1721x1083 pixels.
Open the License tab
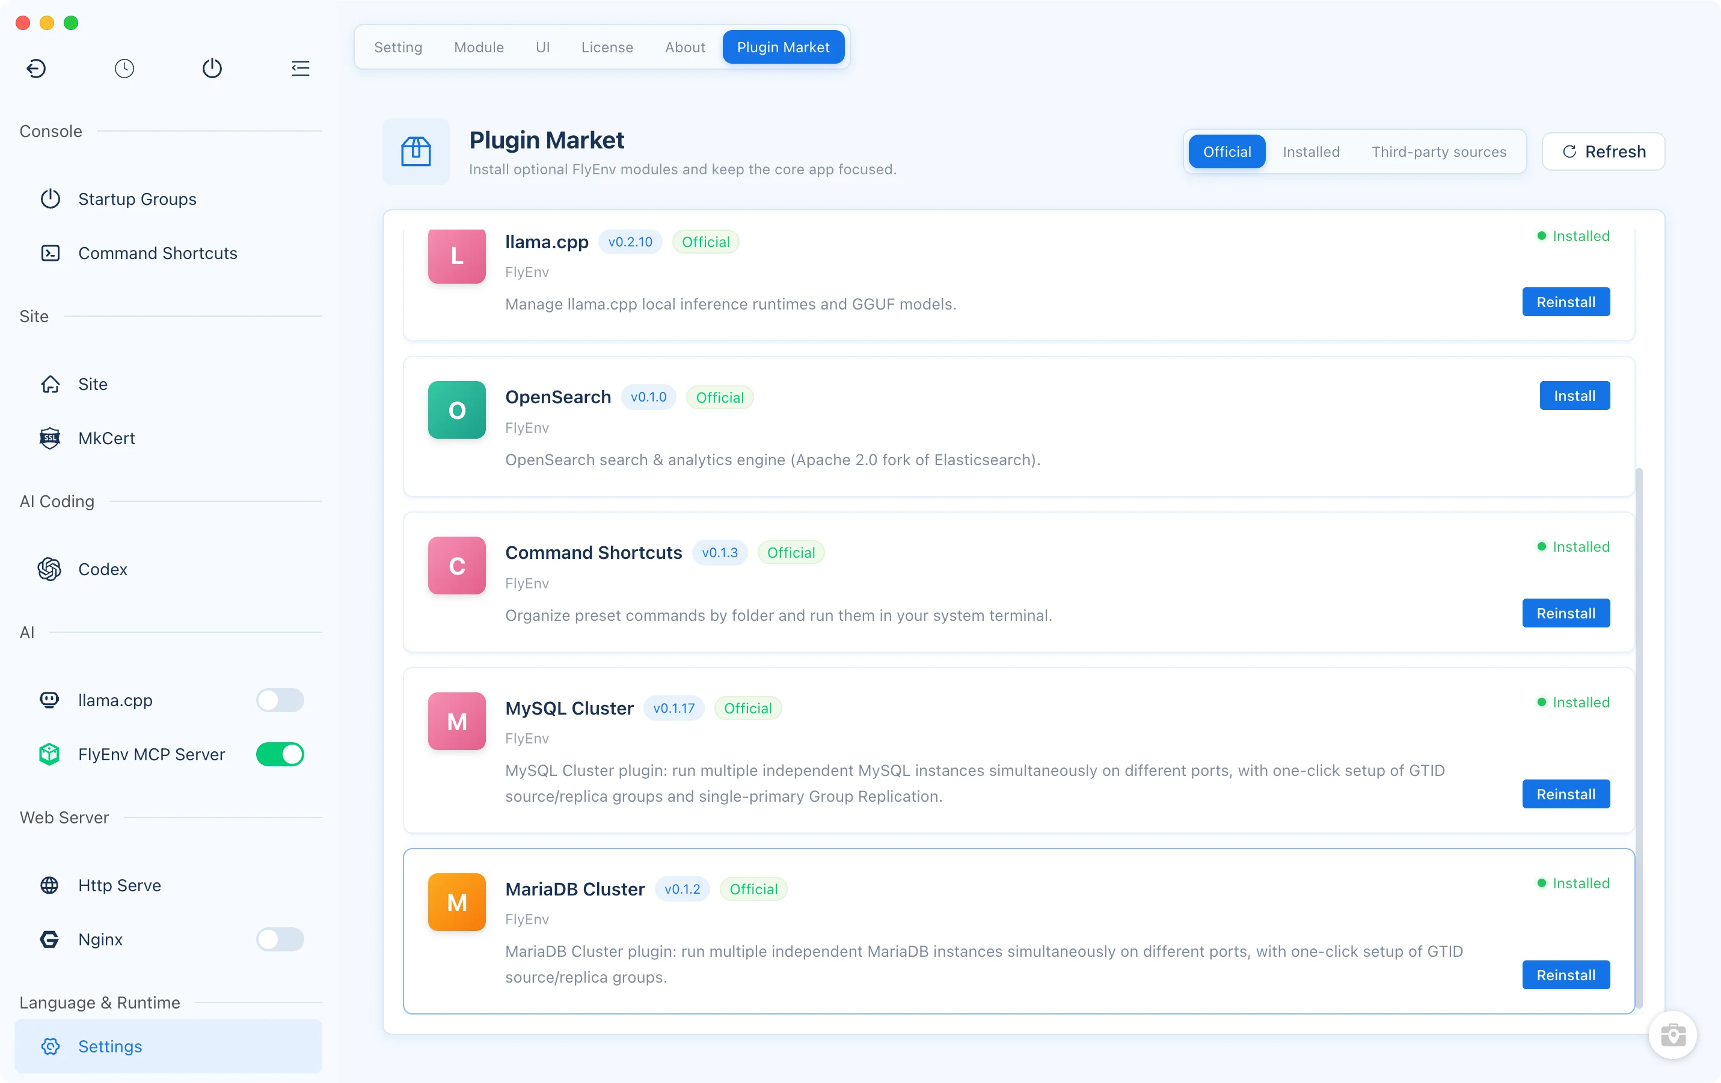point(607,47)
